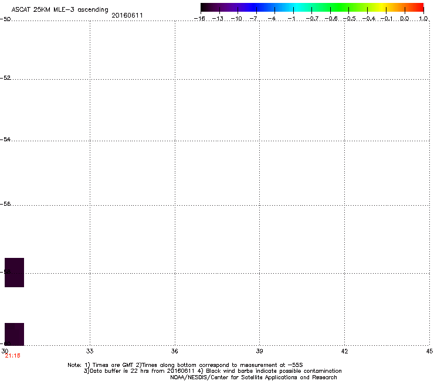Click the color scale bar legend
The width and height of the screenshot is (434, 381).
[312, 8]
